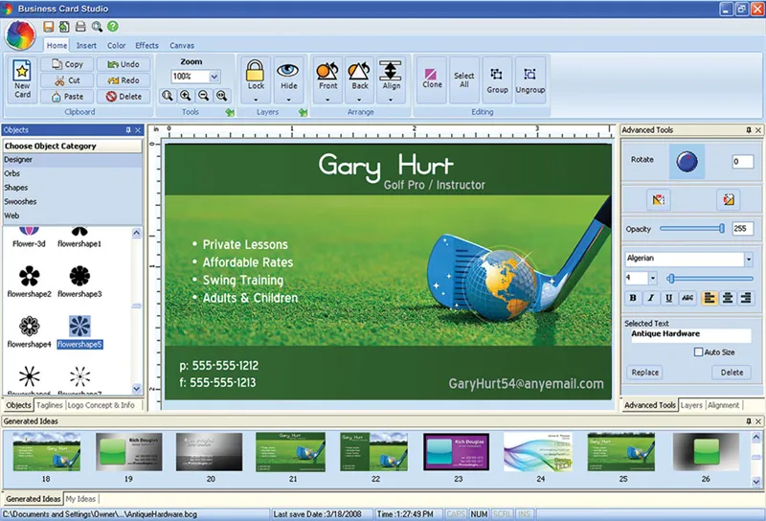Expand the Hide dropdown arrow
766x521 pixels.
(288, 100)
